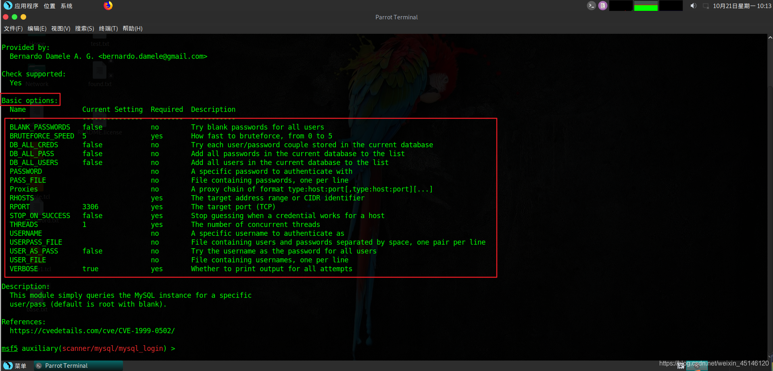The width and height of the screenshot is (773, 371).
Task: Click the red close window button
Action: [x=6, y=17]
